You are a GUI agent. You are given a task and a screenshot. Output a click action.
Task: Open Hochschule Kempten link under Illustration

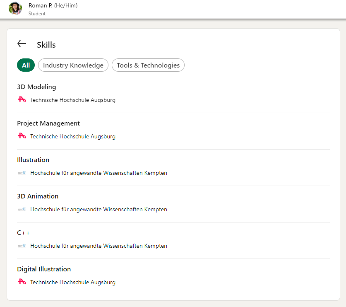(99, 173)
